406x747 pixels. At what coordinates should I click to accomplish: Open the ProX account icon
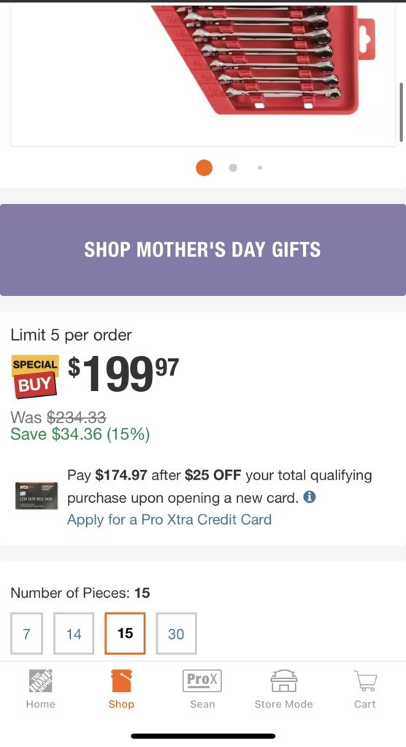point(202,680)
